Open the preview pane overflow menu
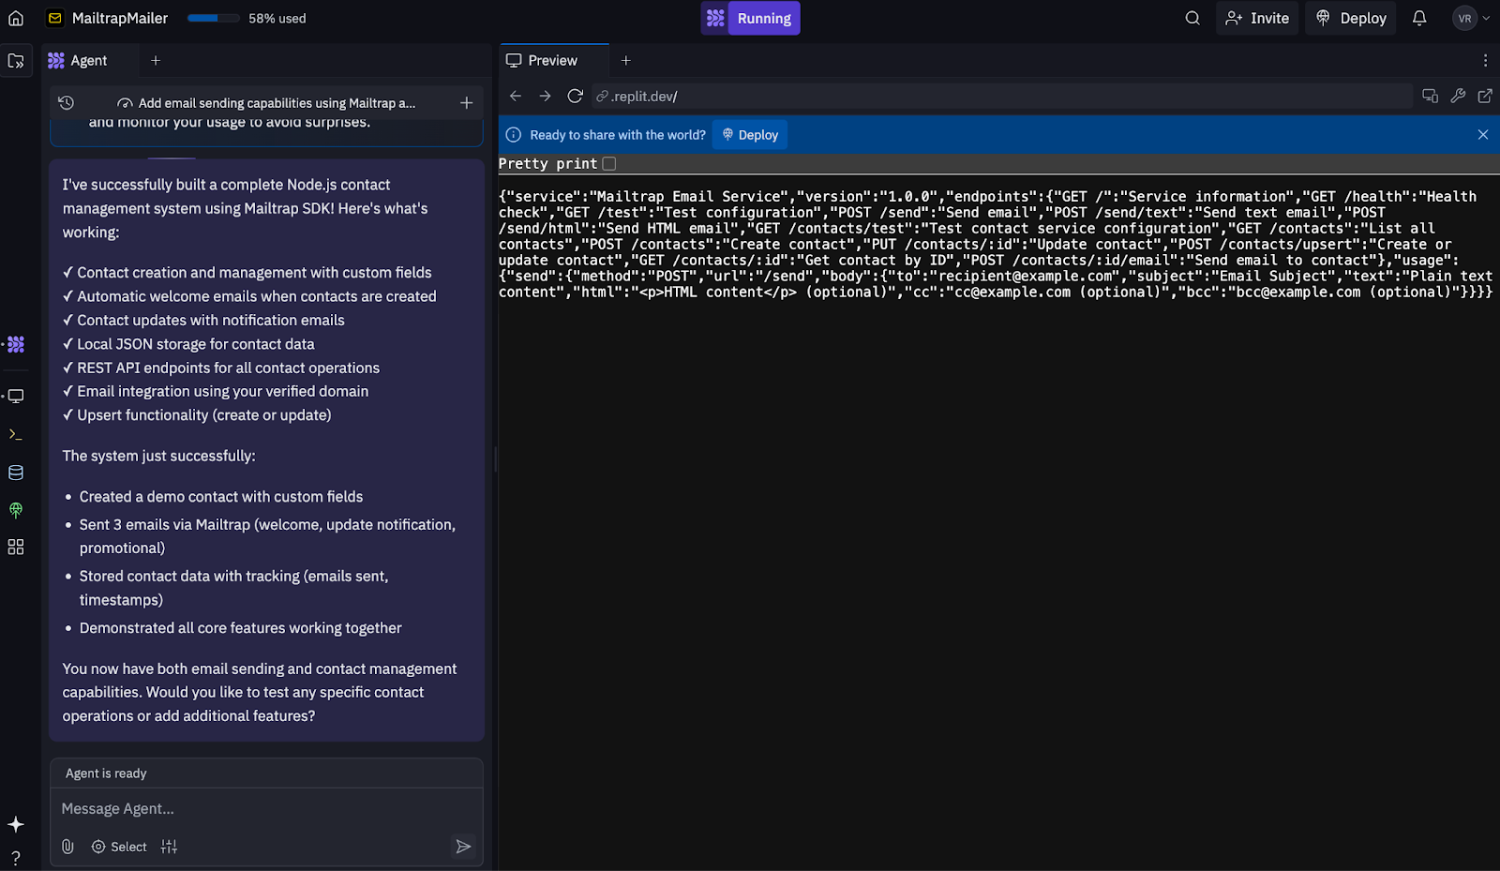The image size is (1500, 871). 1484,59
